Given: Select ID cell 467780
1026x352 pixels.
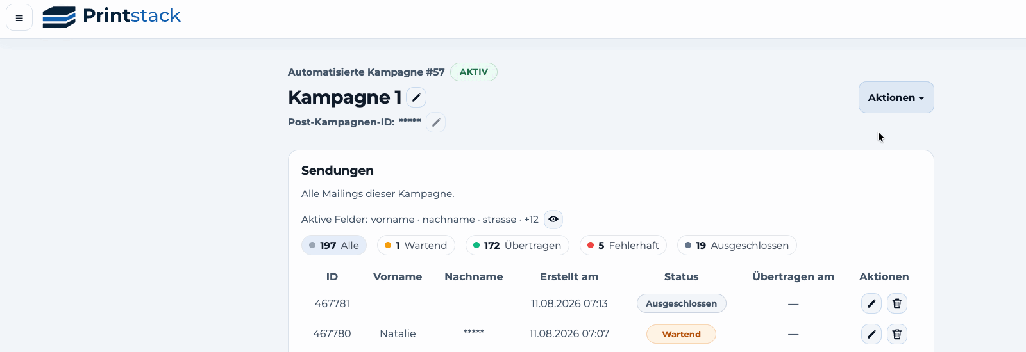Looking at the screenshot, I should click(x=332, y=333).
